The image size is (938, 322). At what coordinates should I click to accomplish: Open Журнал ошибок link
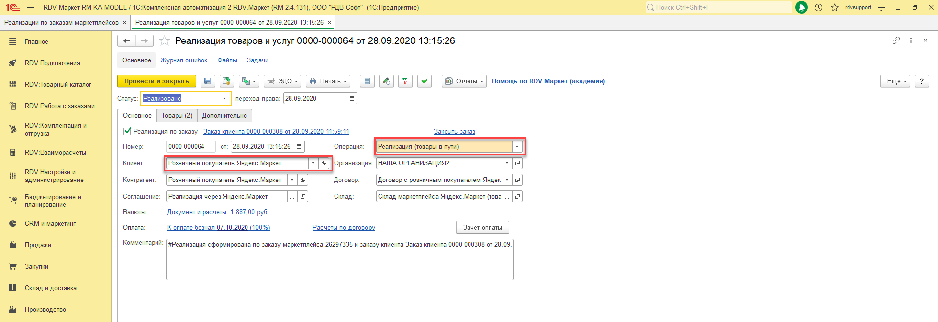pyautogui.click(x=184, y=60)
